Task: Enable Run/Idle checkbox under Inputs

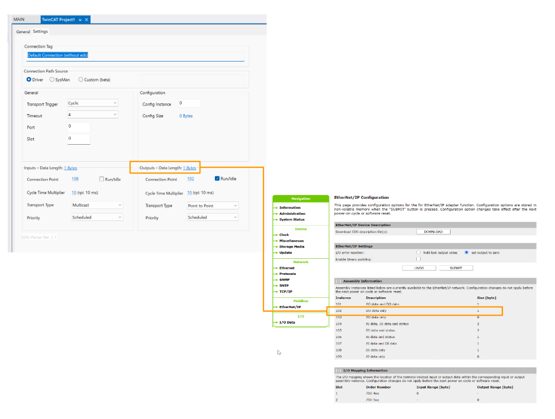Action: [x=102, y=179]
